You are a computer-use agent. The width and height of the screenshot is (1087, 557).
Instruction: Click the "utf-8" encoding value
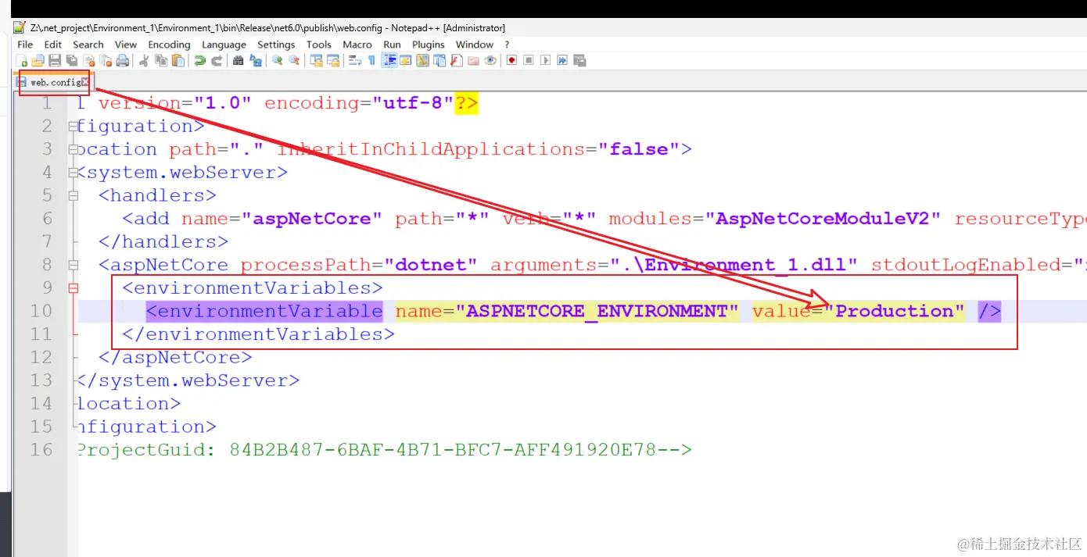pos(413,103)
